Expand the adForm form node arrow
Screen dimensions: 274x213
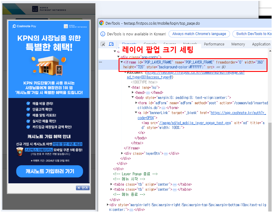(136, 103)
